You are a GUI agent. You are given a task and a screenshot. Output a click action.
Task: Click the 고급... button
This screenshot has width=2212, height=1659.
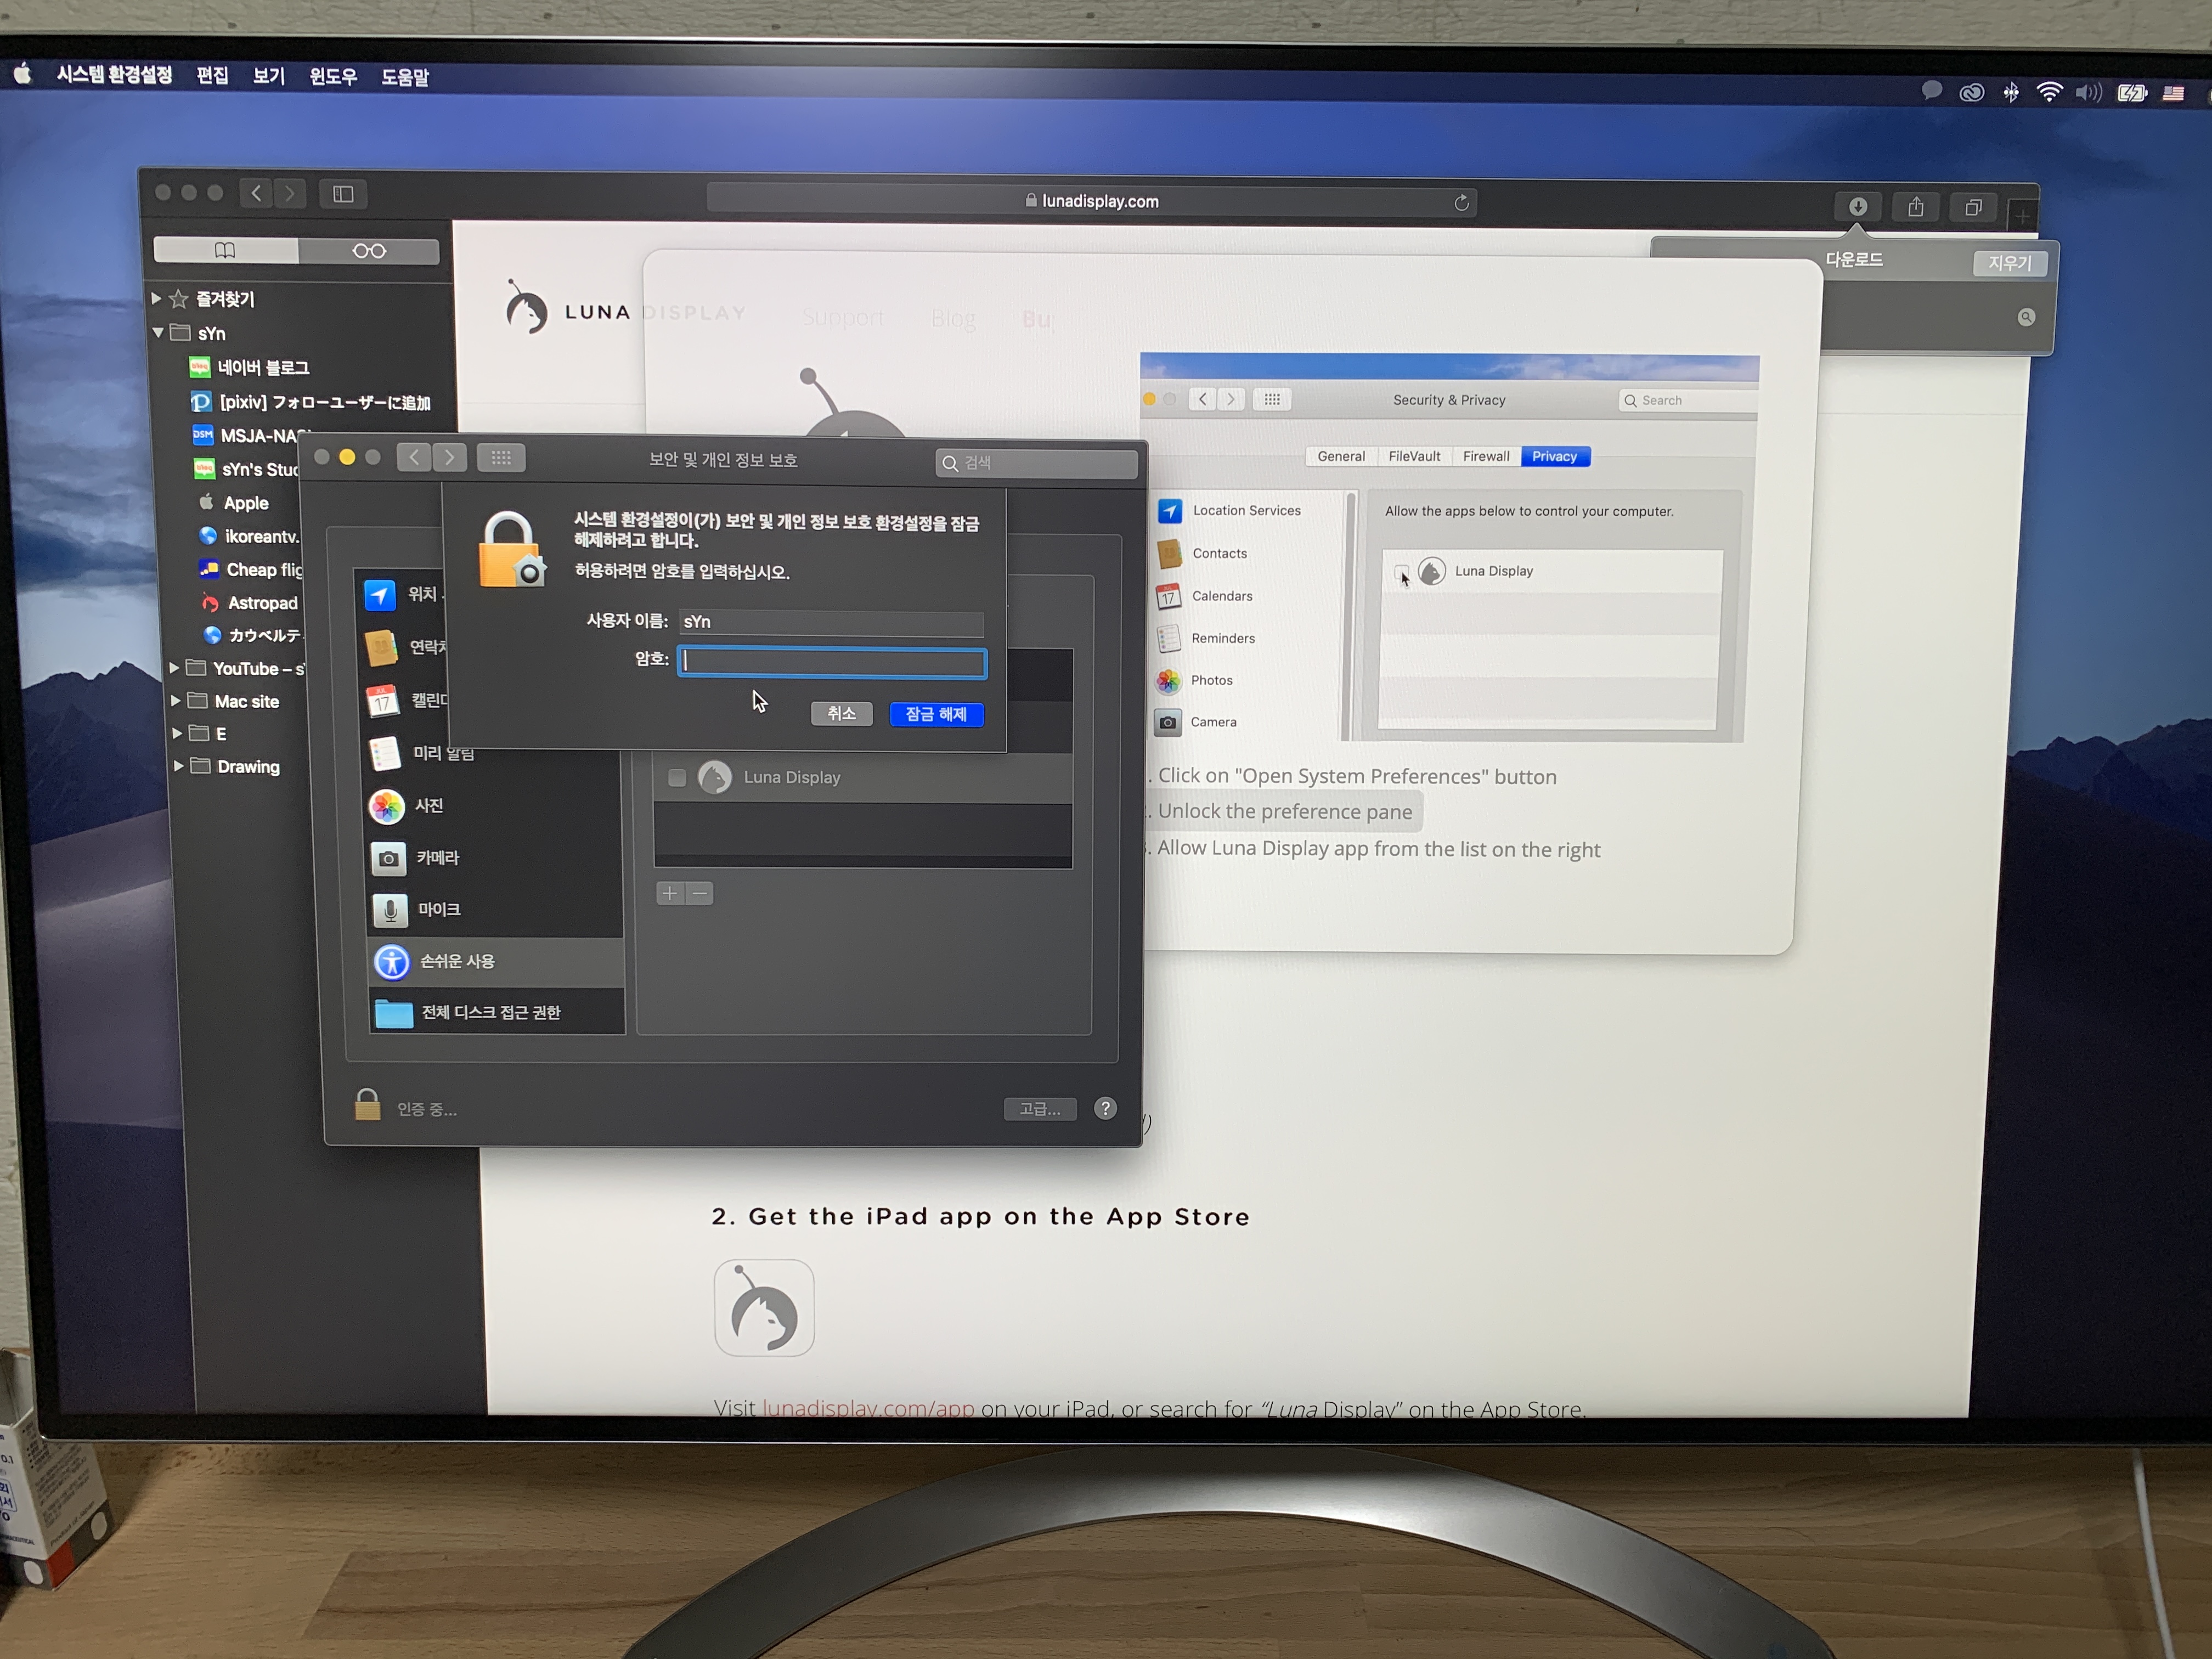point(1040,1109)
